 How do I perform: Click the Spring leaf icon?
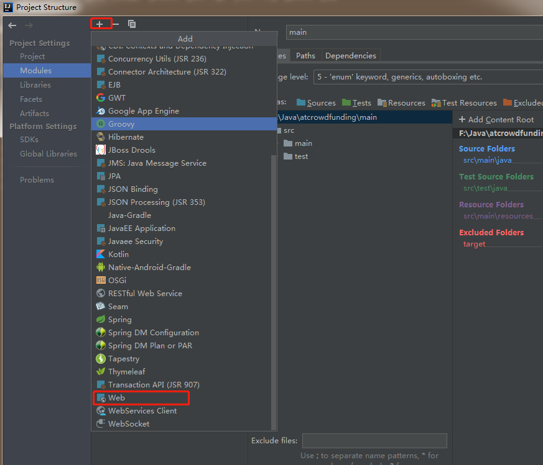100,319
